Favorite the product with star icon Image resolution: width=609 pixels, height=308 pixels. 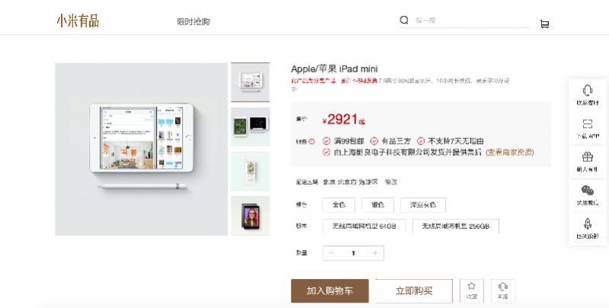click(471, 291)
